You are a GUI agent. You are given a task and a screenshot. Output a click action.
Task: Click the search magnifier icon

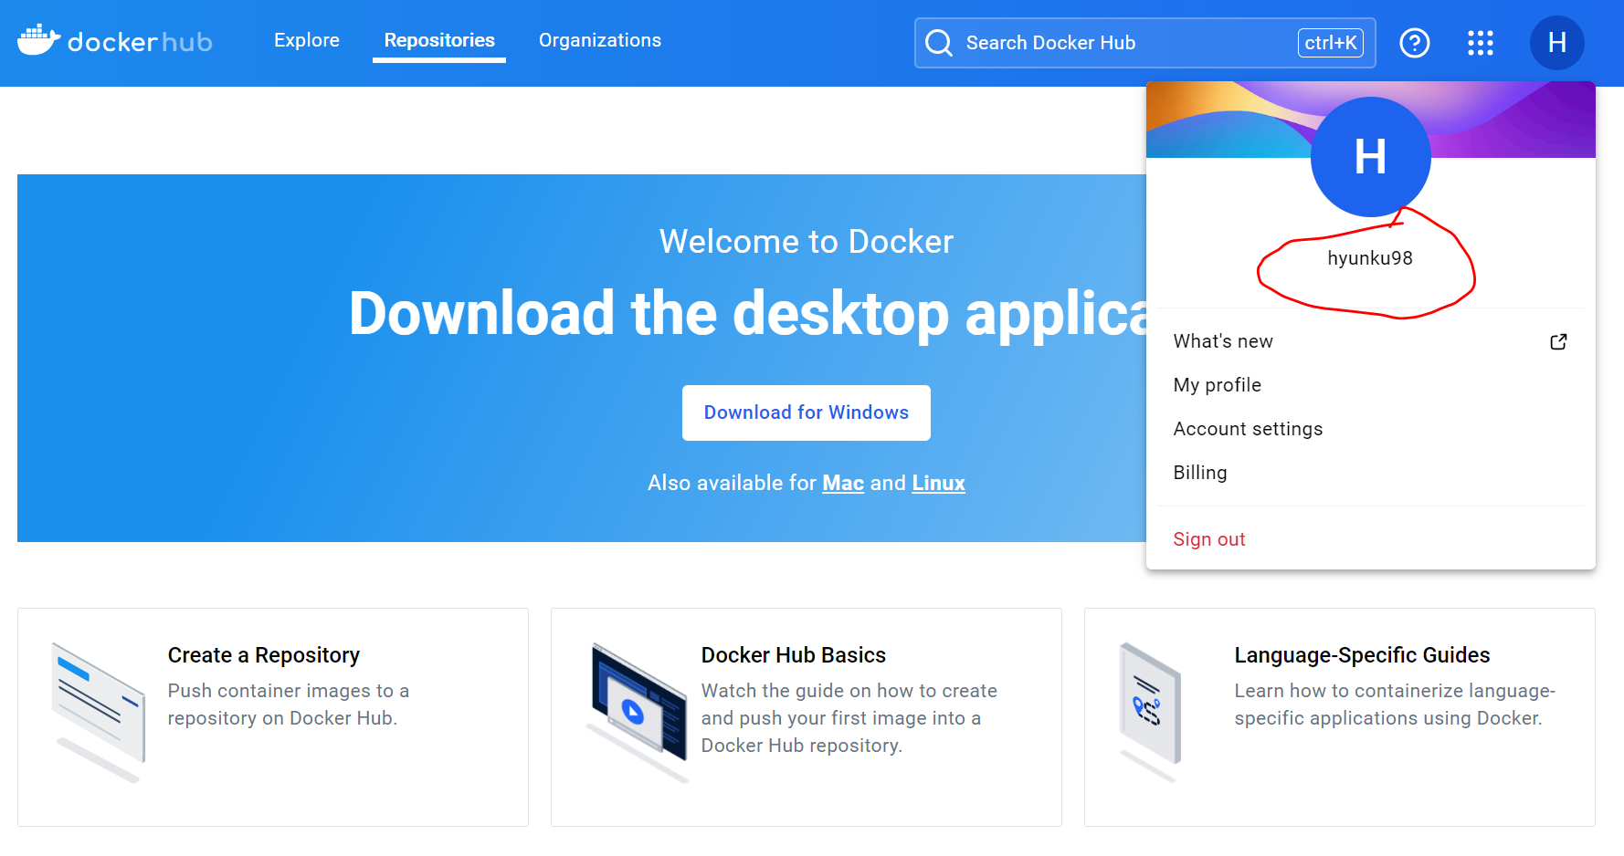[938, 42]
